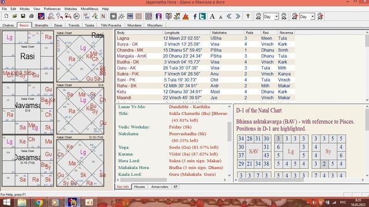369x207 pixels.
Task: Open the Modes menu
Action: click(24, 9)
